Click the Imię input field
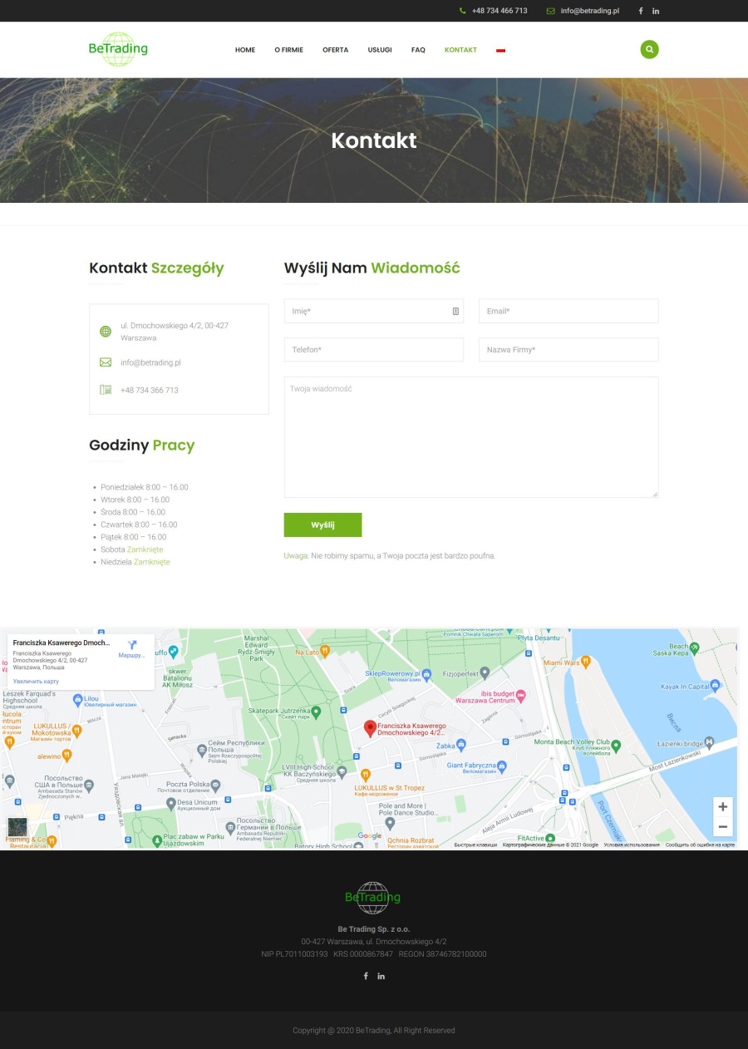 click(x=374, y=311)
